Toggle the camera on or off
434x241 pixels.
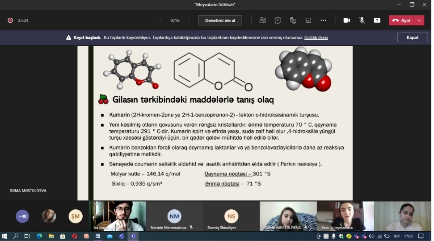pyautogui.click(x=346, y=21)
